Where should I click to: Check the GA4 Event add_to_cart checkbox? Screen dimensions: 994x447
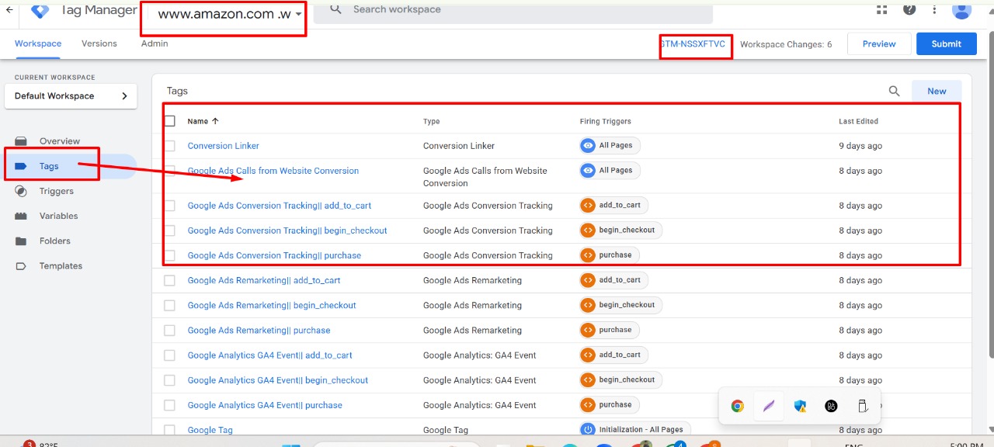click(x=169, y=355)
